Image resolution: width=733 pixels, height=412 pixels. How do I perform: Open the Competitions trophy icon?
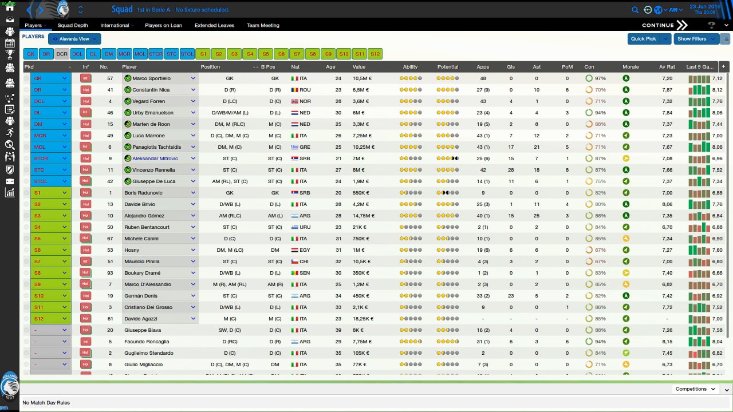tap(9, 55)
